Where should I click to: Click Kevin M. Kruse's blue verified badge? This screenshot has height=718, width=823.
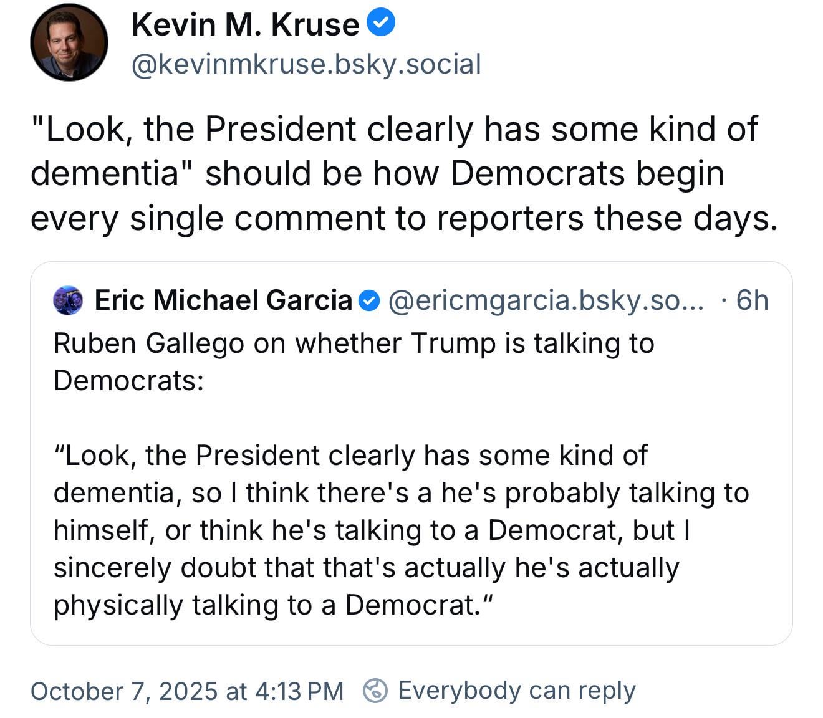pyautogui.click(x=380, y=25)
